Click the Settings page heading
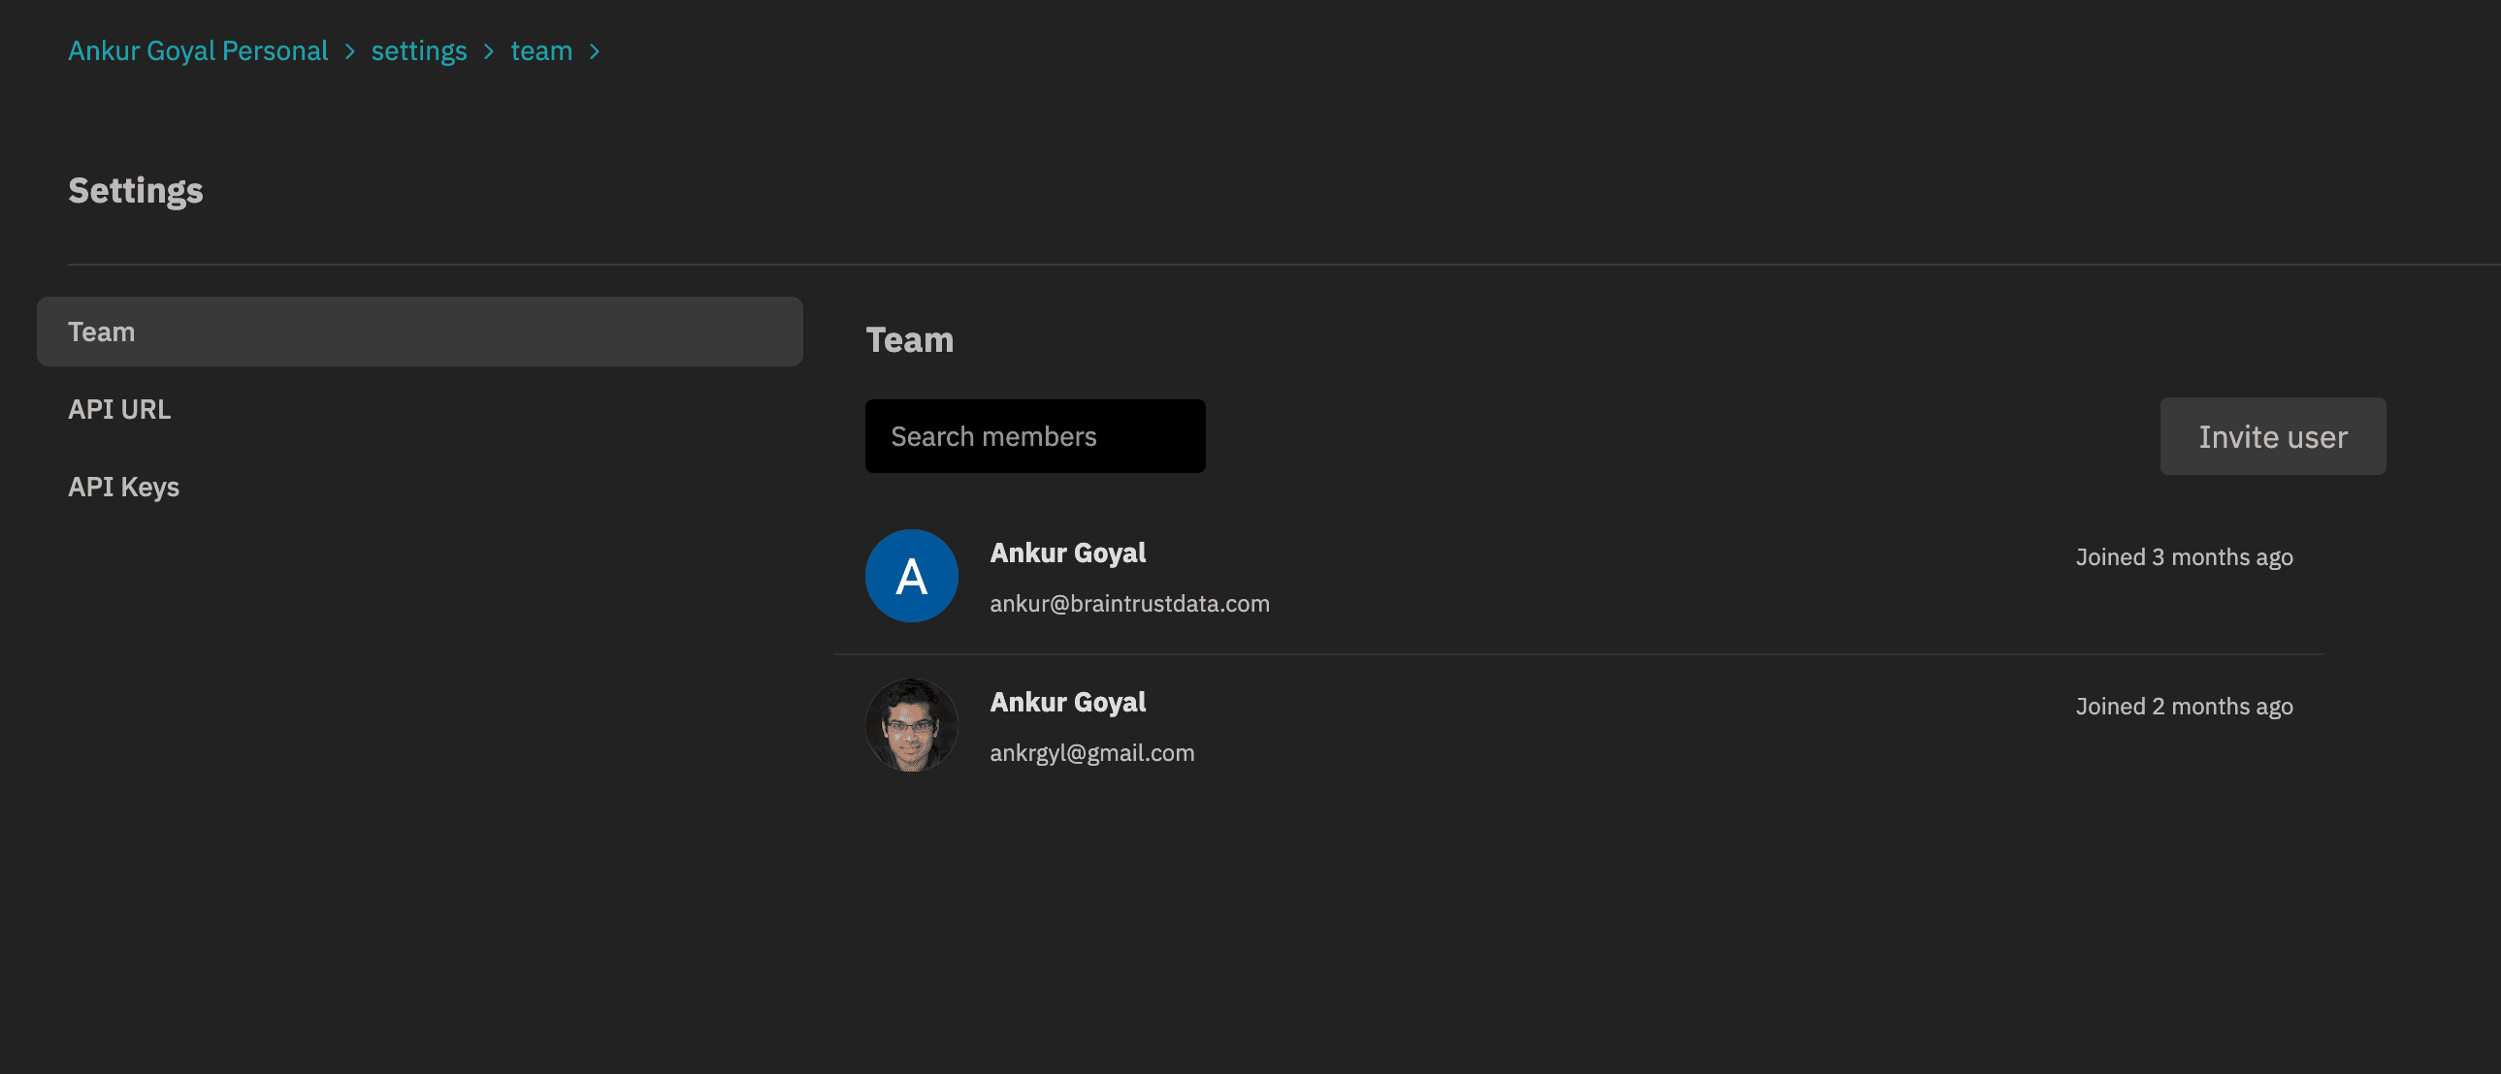This screenshot has width=2501, height=1074. 135,190
